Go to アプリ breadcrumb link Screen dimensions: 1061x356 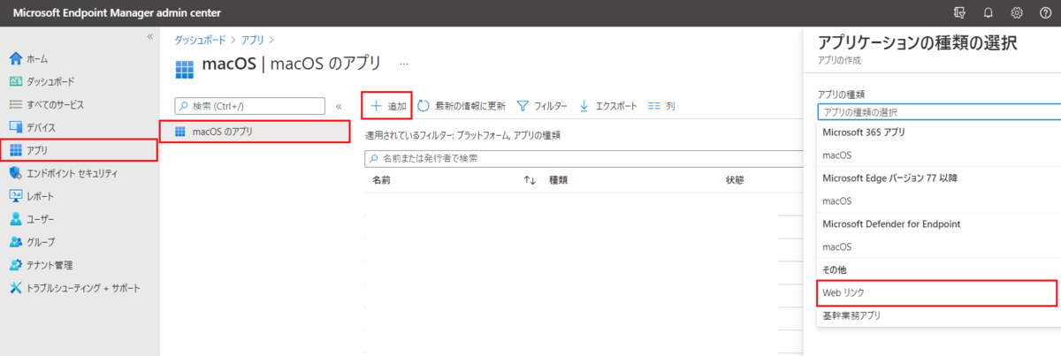pos(253,40)
